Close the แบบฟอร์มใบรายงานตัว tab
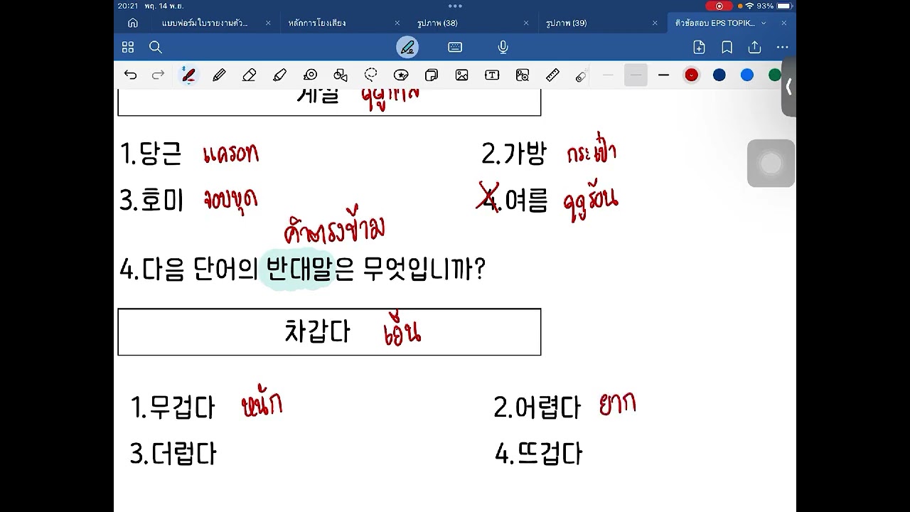This screenshot has width=910, height=512. pyautogui.click(x=268, y=23)
